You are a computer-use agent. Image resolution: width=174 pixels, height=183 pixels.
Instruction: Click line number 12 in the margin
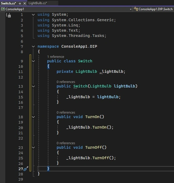21,77
